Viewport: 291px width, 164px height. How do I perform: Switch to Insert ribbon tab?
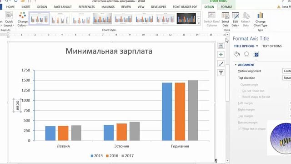26,7
